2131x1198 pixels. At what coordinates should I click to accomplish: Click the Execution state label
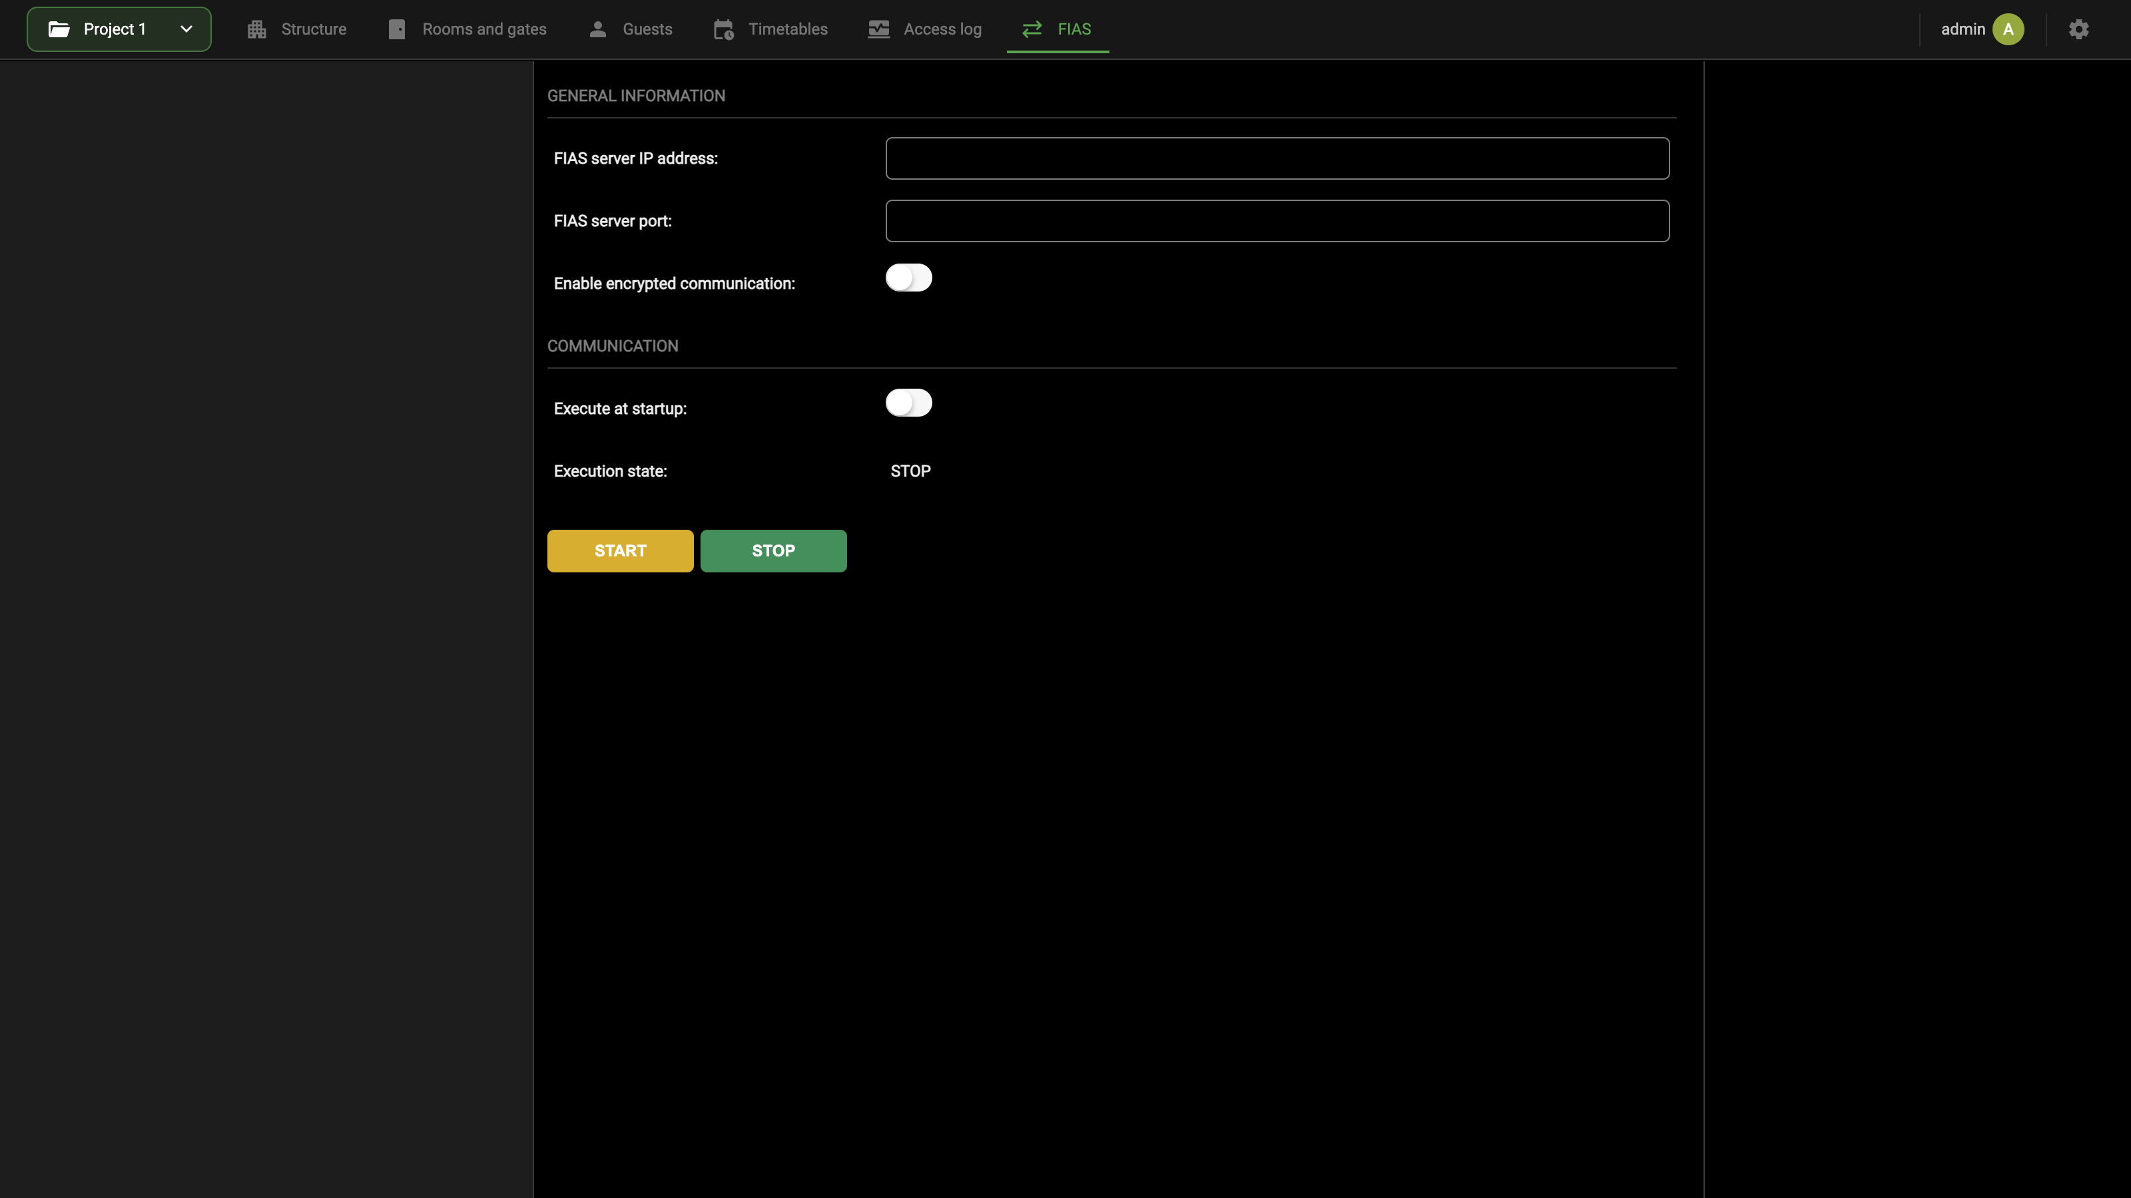[610, 471]
